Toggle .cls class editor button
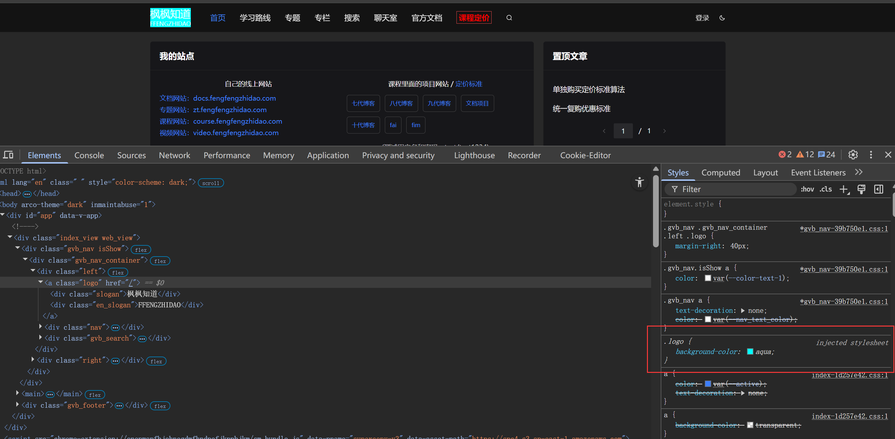The image size is (895, 439). coord(826,189)
